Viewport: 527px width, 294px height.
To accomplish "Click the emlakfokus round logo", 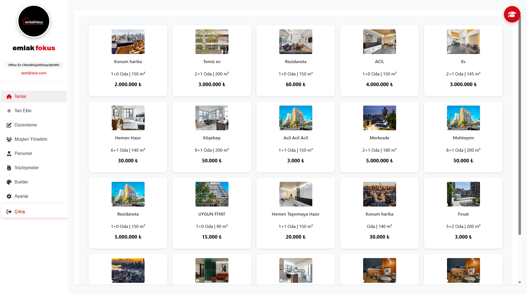I will point(34,21).
